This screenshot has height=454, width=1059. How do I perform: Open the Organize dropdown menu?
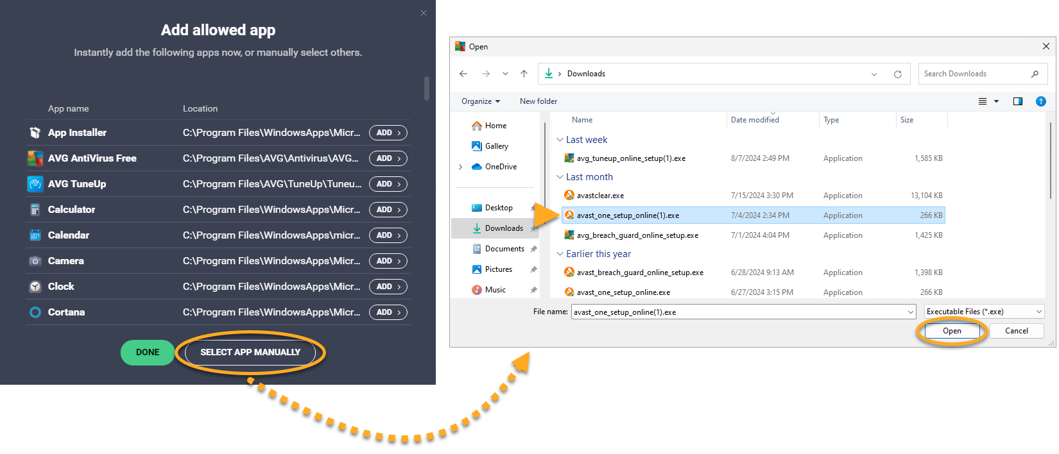coord(480,101)
